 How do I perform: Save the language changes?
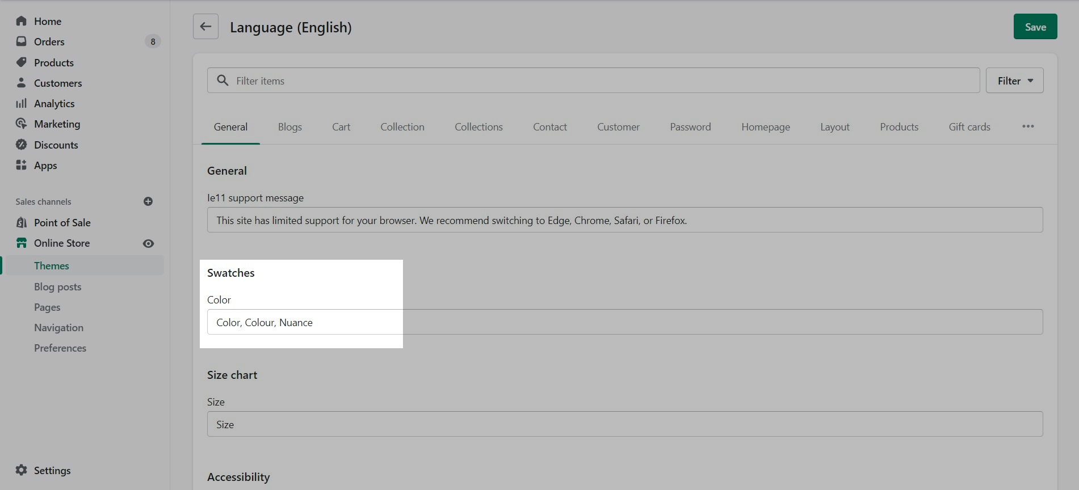pyautogui.click(x=1035, y=27)
